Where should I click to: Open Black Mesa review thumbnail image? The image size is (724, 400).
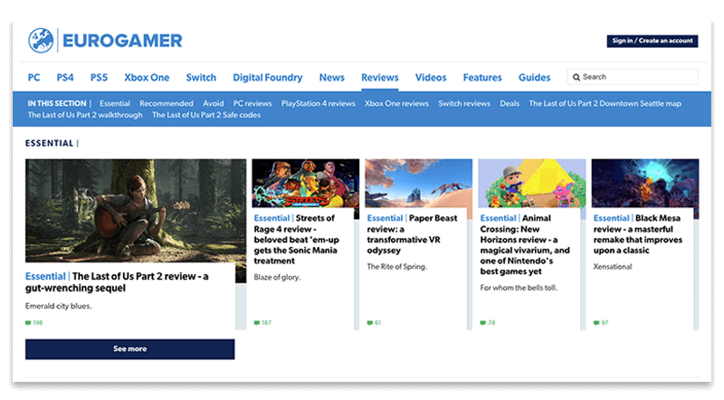pyautogui.click(x=645, y=184)
